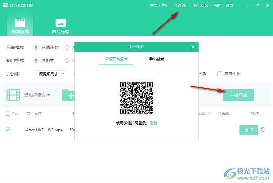
Task: Open the more options ellipsis icon
Action: tap(263, 130)
